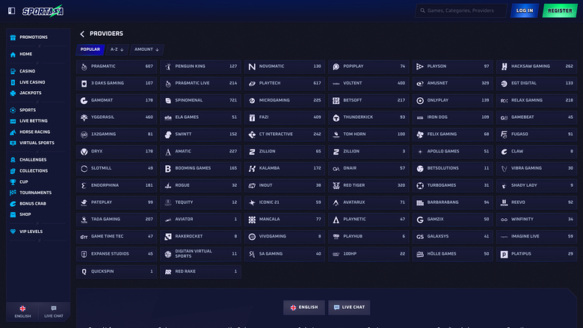Select the Imagine Live provider

click(537, 237)
